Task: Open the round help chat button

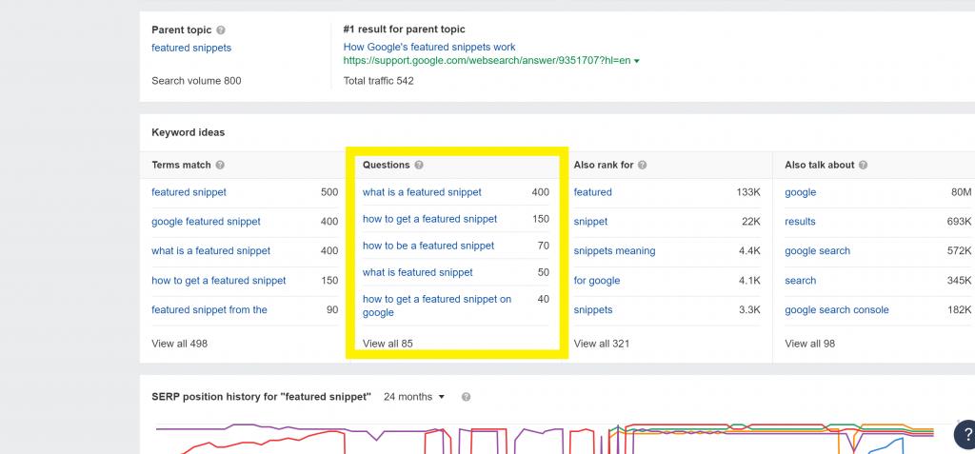Action: 965,433
